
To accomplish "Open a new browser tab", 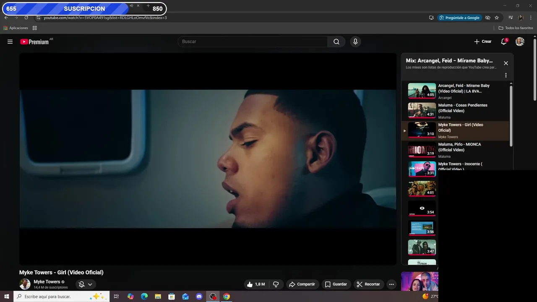I will pyautogui.click(x=148, y=6).
